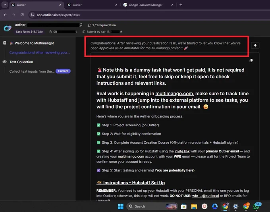
Task: Click the Step 1 Project screening checkbox
Action: pos(98,125)
